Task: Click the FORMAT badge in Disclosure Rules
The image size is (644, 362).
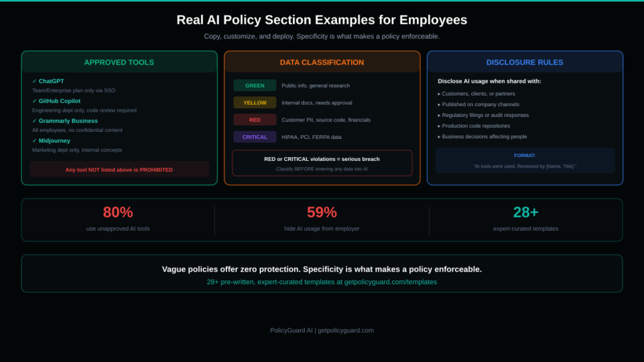Action: 525,156
